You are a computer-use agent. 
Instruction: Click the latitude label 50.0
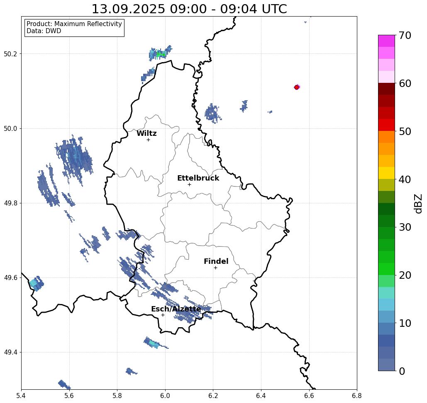10,128
